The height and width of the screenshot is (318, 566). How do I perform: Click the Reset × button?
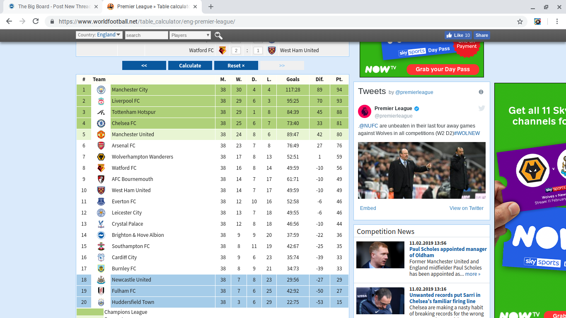pos(236,65)
